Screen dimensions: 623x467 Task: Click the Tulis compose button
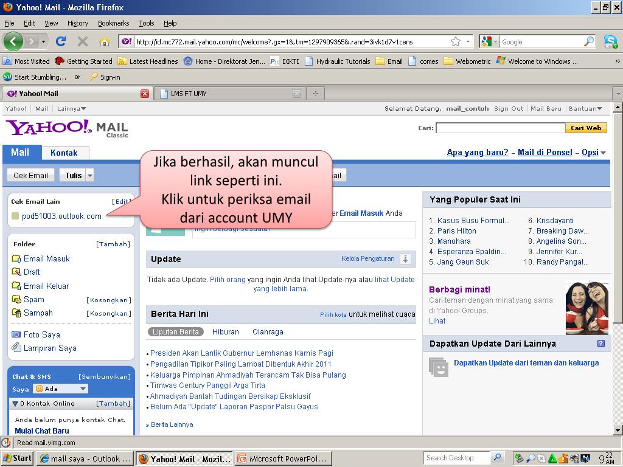click(x=73, y=175)
